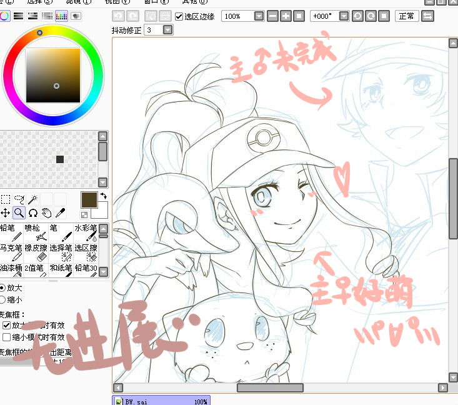
Task: Select the 缩小 radio button
Action: point(2,300)
